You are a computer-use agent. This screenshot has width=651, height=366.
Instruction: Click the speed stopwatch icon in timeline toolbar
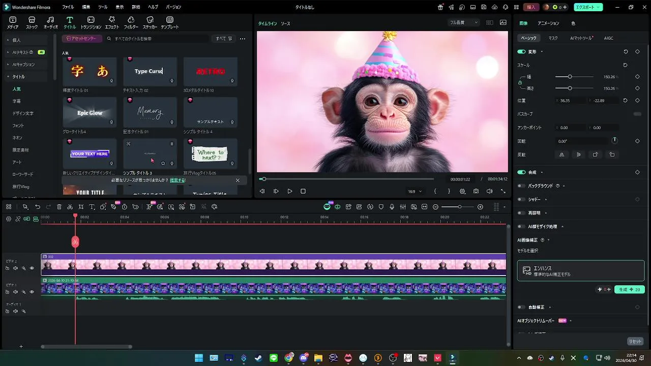pyautogui.click(x=124, y=207)
